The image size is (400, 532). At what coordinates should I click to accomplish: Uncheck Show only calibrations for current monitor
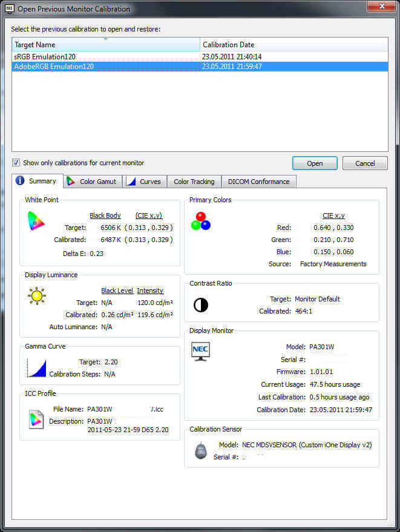(16, 163)
